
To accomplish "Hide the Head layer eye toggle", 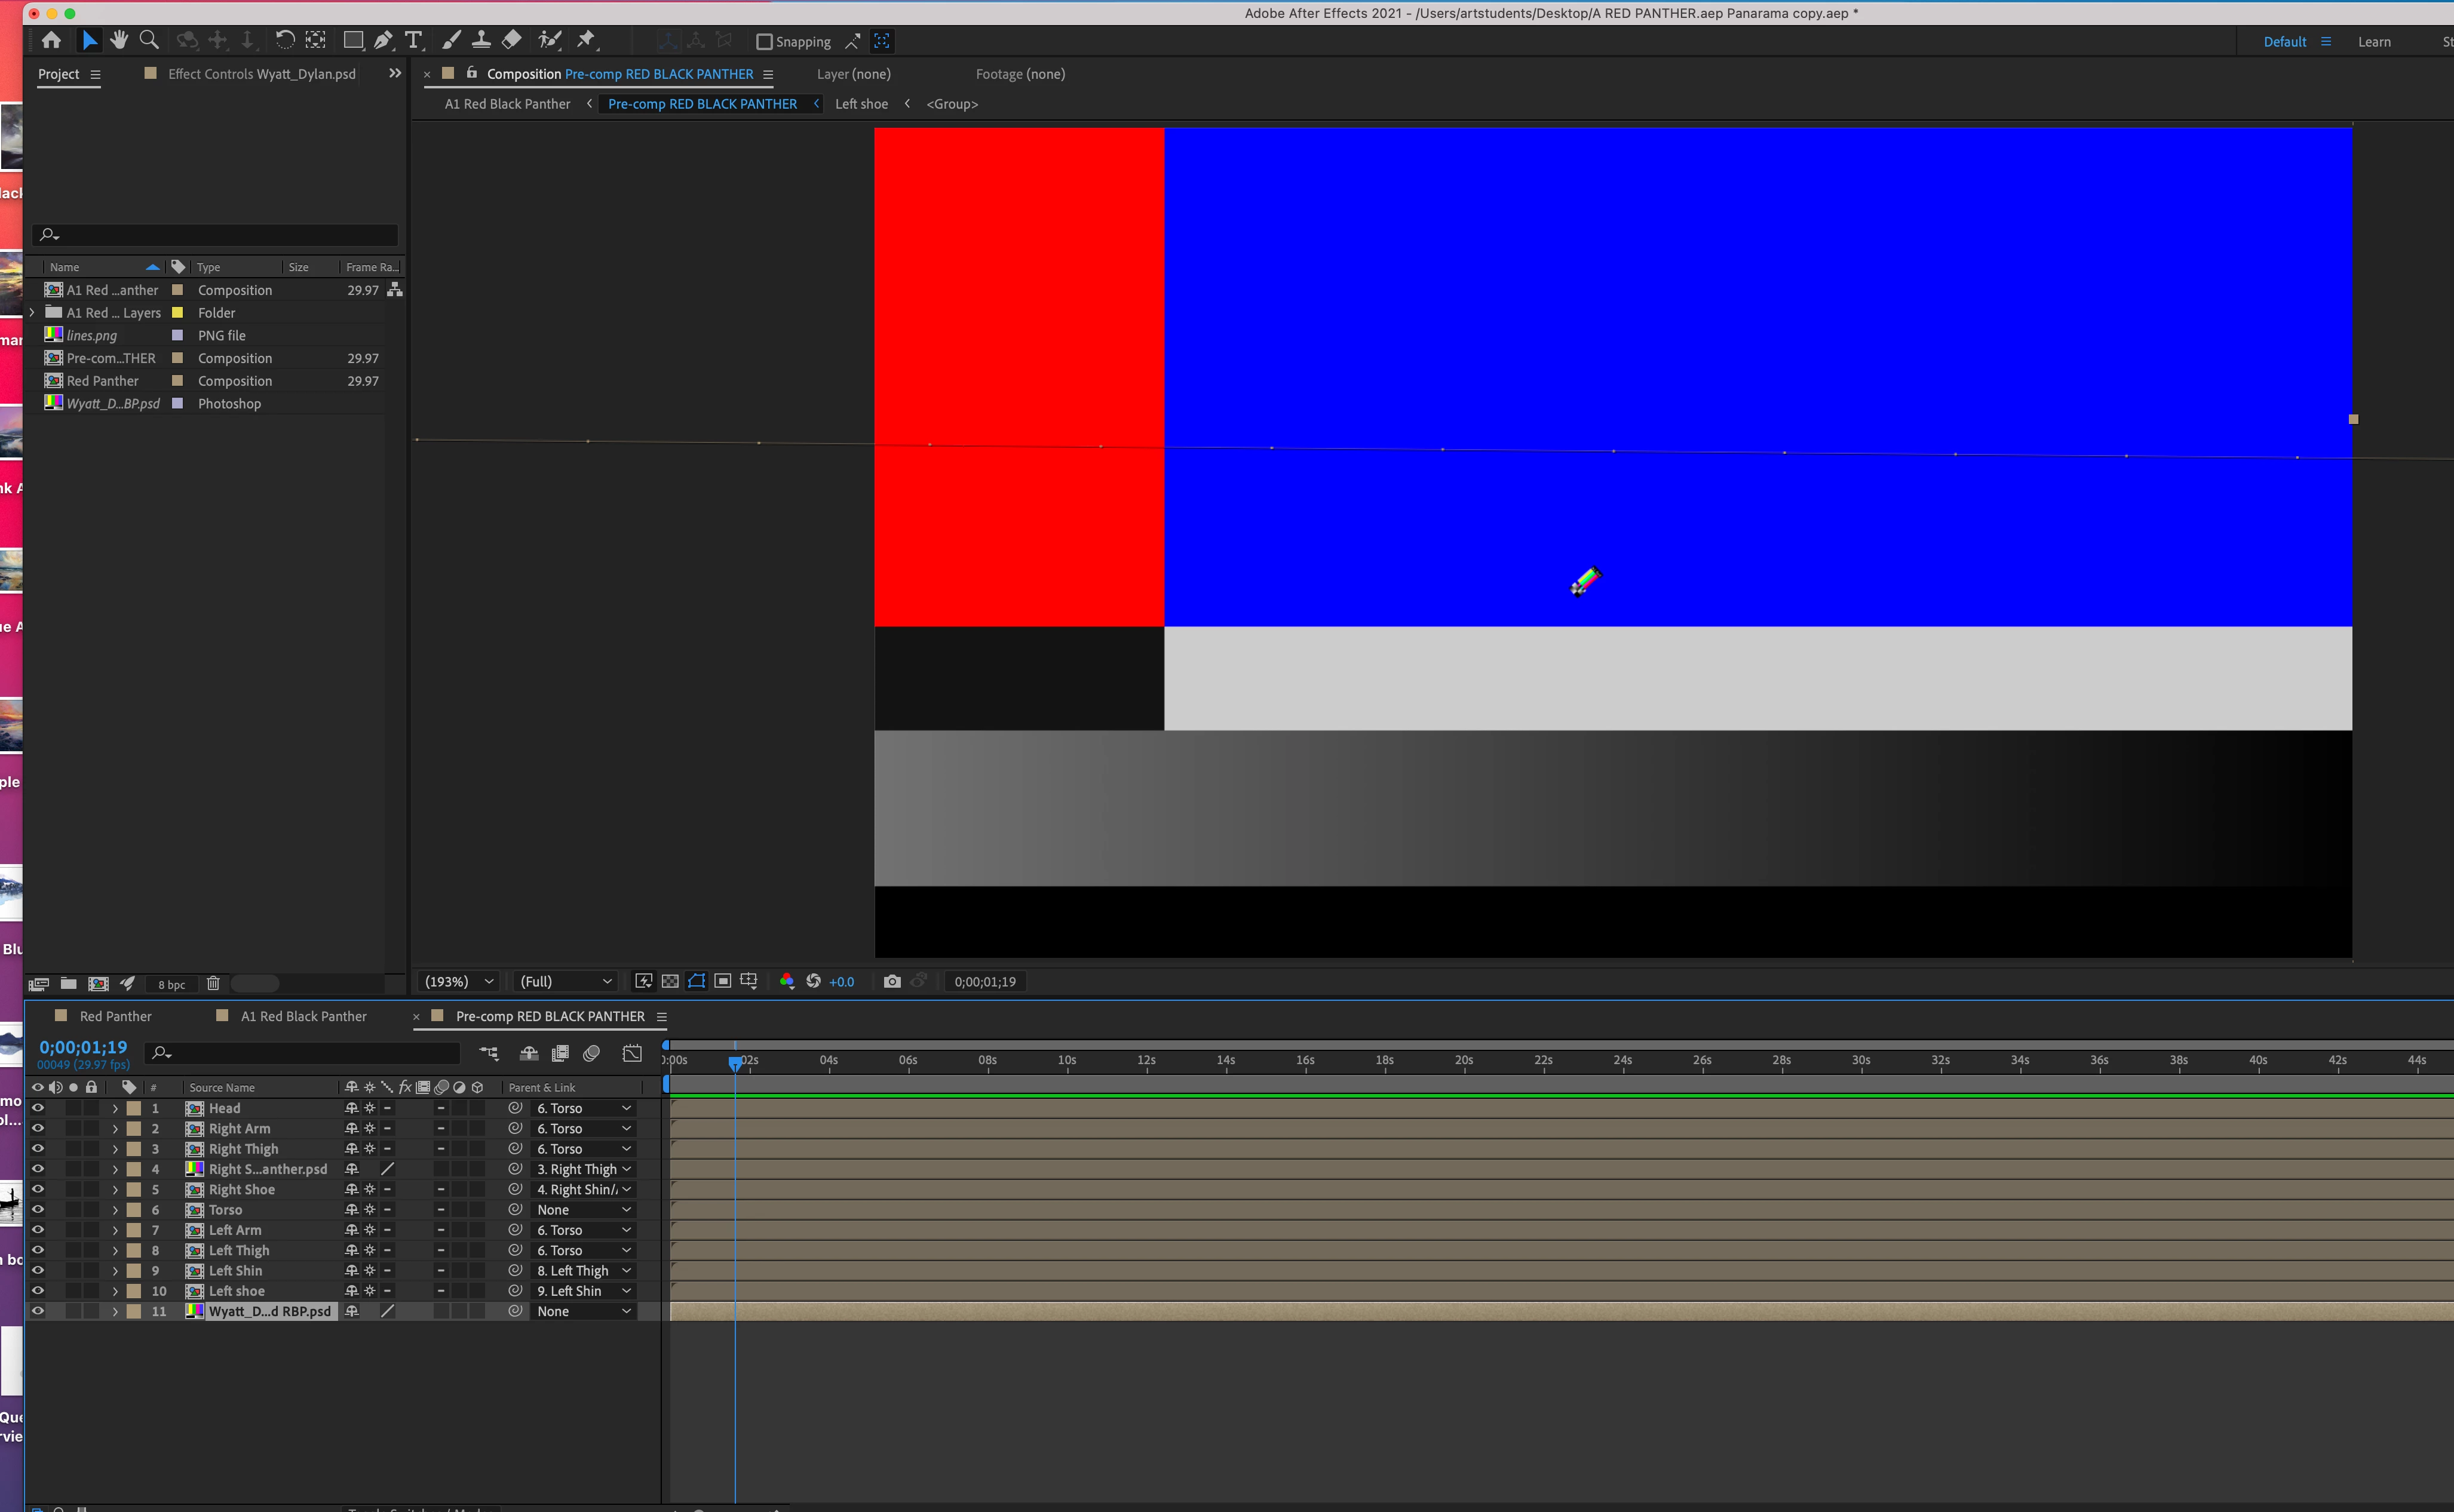I will [37, 1108].
